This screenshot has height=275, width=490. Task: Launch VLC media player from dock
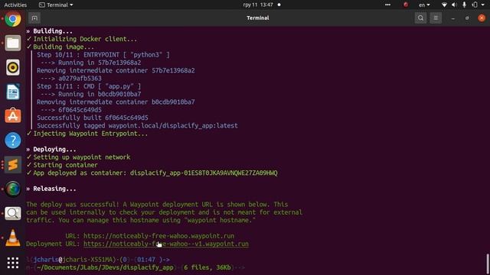pyautogui.click(x=13, y=238)
